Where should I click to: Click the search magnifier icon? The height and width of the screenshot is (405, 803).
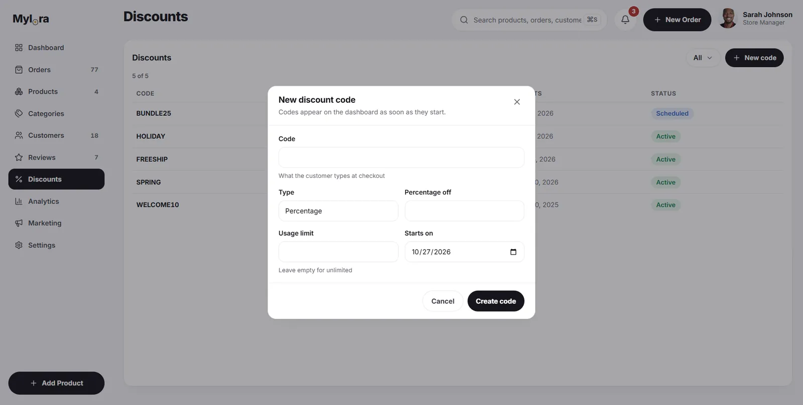(x=464, y=20)
